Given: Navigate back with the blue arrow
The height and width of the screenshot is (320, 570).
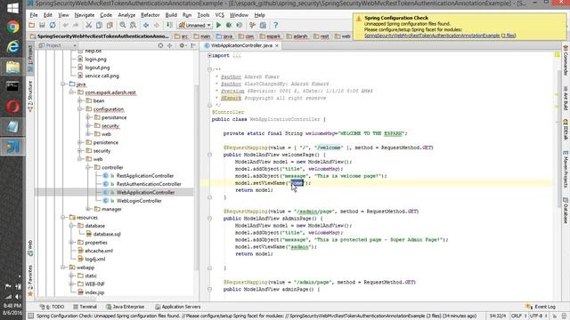Looking at the screenshot, I should click(146, 26).
